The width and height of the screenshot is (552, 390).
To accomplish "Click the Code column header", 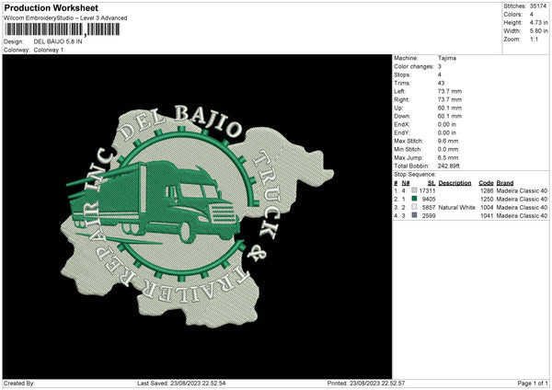I will 486,183.
